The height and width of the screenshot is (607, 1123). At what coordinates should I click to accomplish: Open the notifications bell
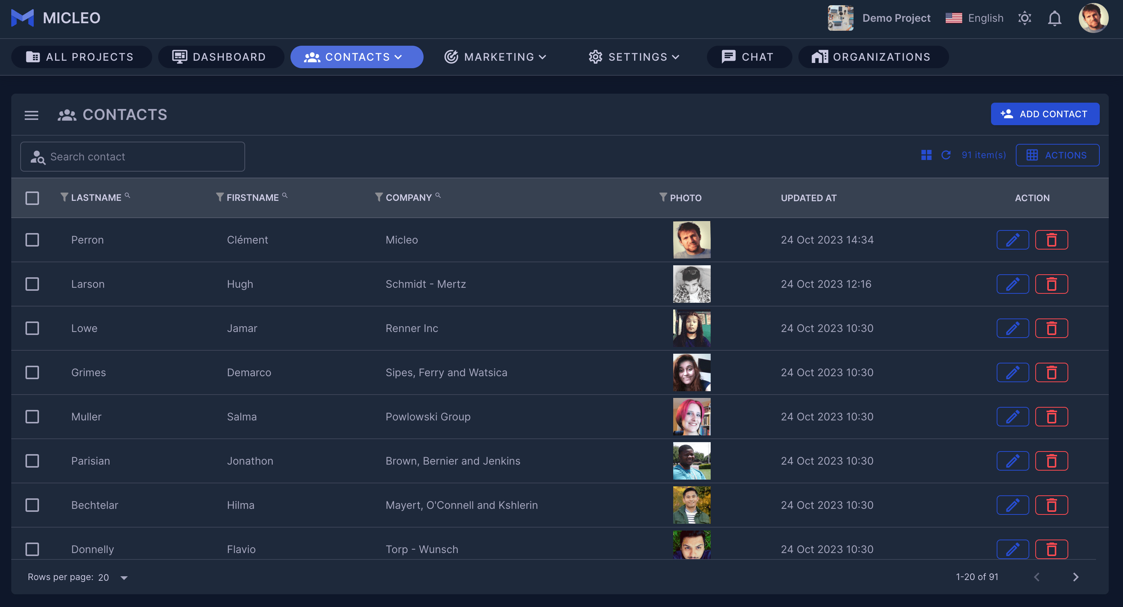click(1054, 18)
